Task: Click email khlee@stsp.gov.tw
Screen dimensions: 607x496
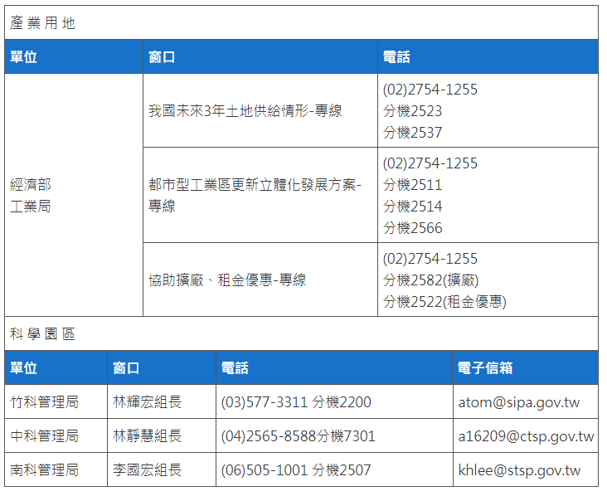Action: click(519, 470)
